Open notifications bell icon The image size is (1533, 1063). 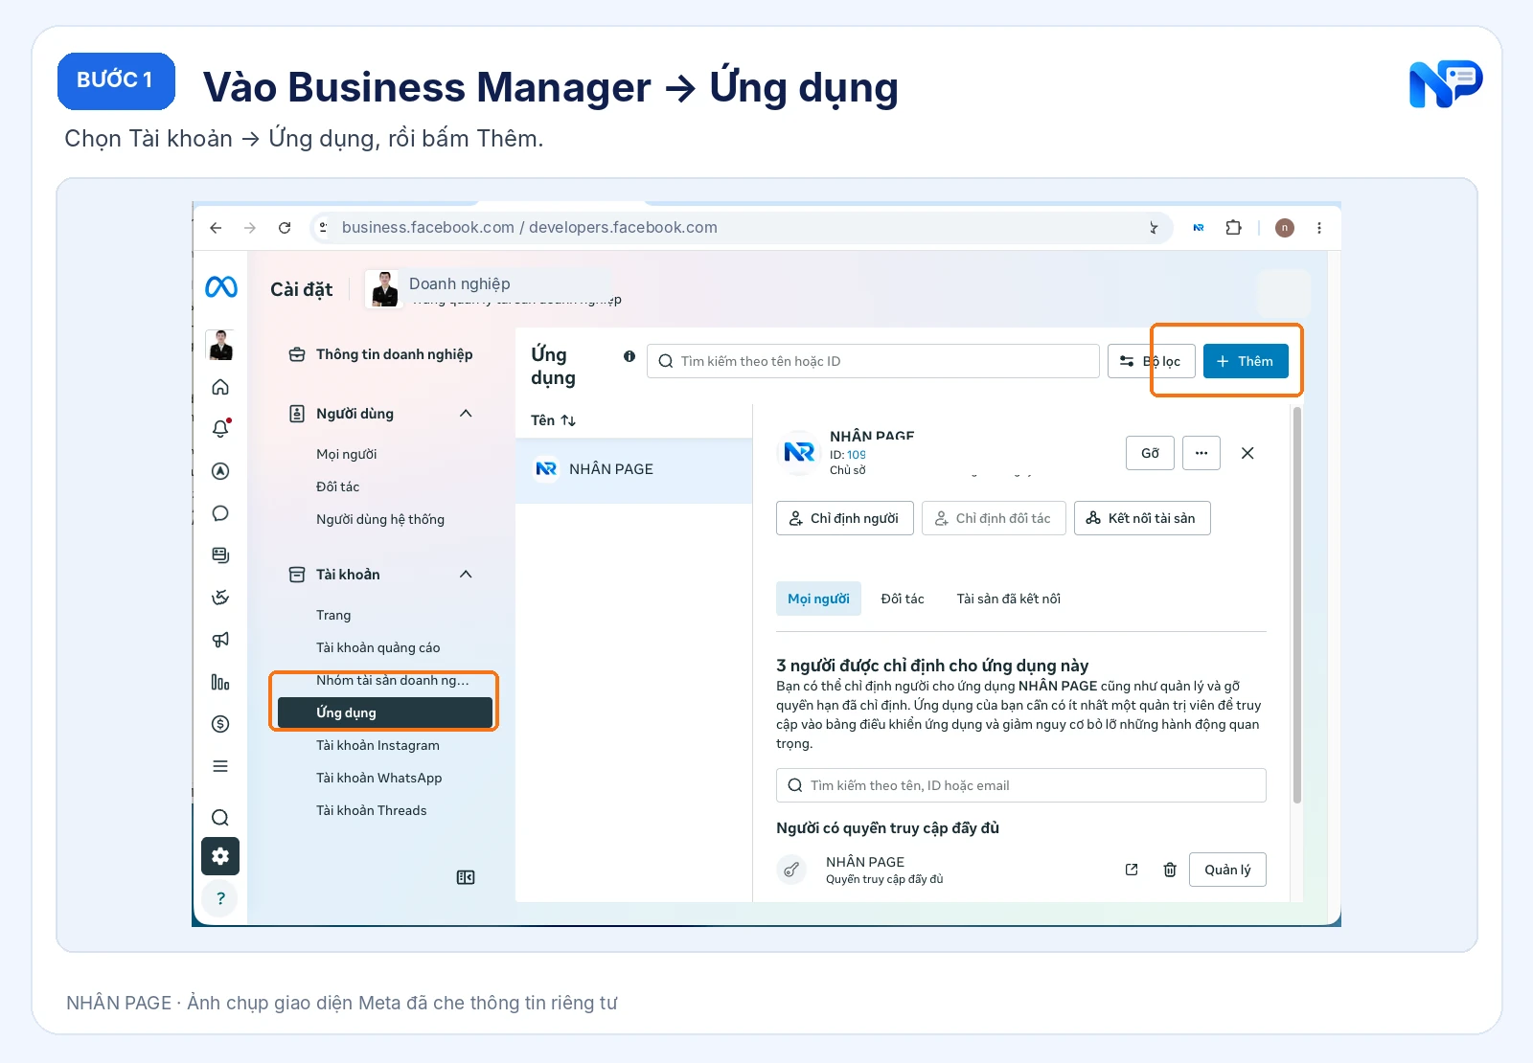pyautogui.click(x=220, y=428)
